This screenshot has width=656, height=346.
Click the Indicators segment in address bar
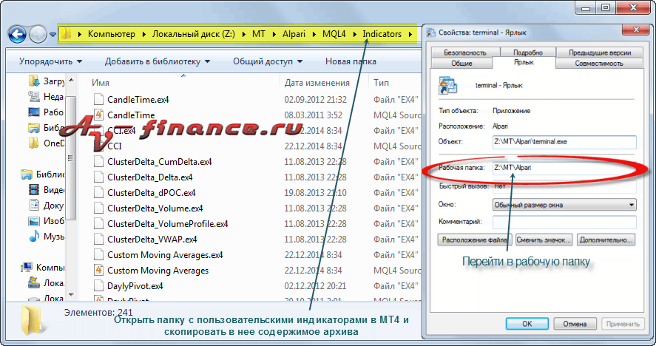382,35
